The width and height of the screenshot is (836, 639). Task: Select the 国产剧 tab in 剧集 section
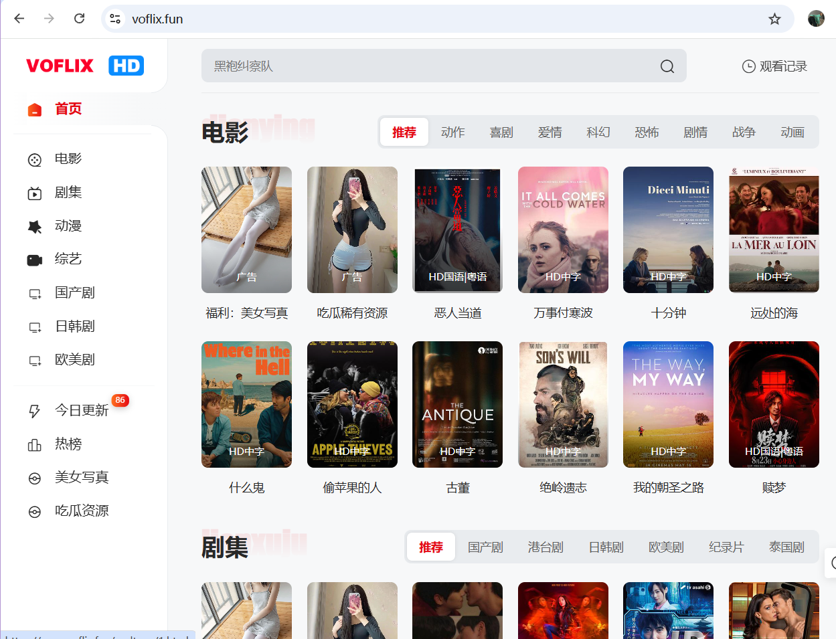coord(485,547)
